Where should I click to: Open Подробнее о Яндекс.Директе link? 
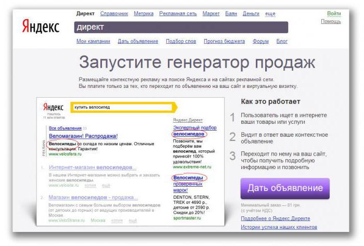[275, 218]
